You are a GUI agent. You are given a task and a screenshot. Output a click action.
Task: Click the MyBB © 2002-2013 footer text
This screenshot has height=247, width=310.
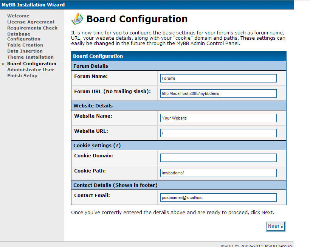click(256, 245)
